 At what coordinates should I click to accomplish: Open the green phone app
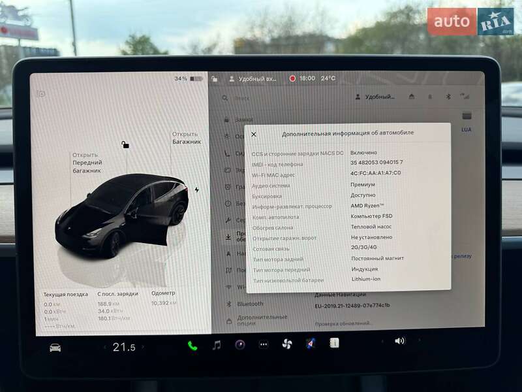pyautogui.click(x=192, y=346)
